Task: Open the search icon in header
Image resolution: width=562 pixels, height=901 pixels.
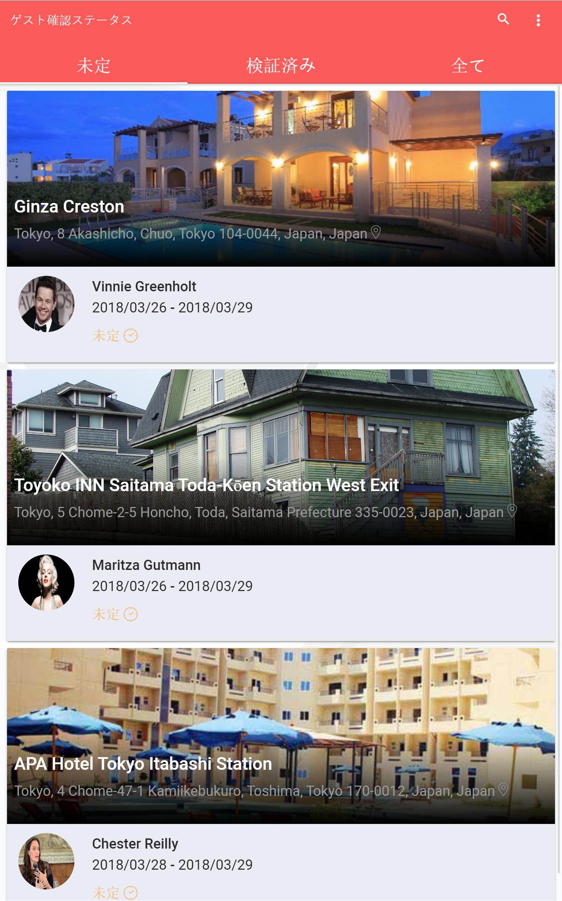Action: click(503, 19)
